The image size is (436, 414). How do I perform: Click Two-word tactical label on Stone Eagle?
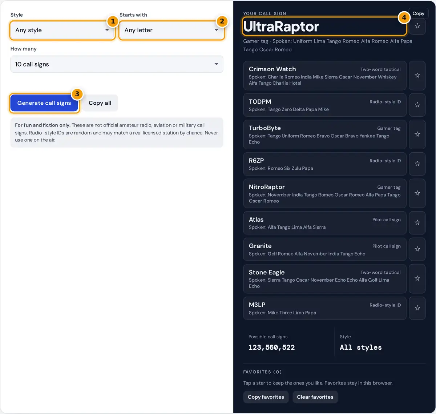click(380, 272)
